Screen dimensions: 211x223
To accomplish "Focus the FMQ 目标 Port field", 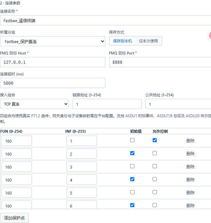I will point(160,62).
